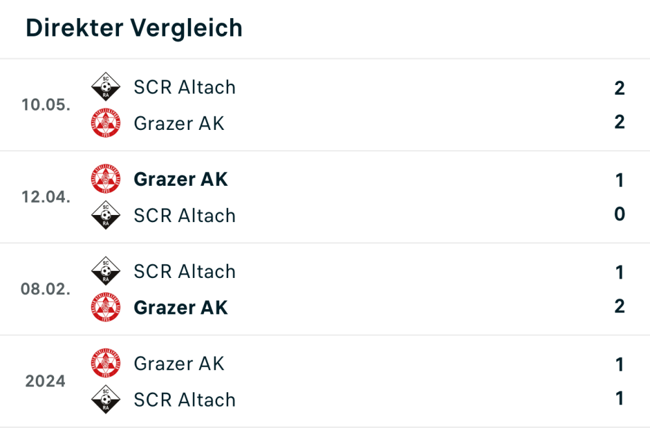Screen dimensions: 650x428
Task: Open SCR Altach team name in 10.05. match
Action: [185, 87]
